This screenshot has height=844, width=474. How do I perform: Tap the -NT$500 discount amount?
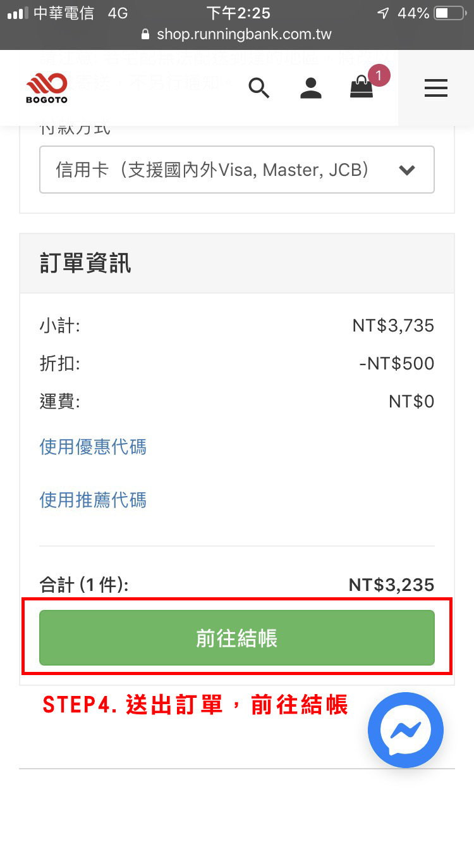click(396, 364)
